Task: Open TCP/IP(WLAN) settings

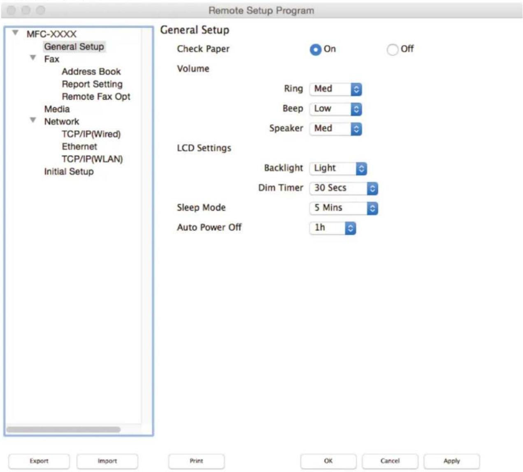Action: click(x=92, y=159)
